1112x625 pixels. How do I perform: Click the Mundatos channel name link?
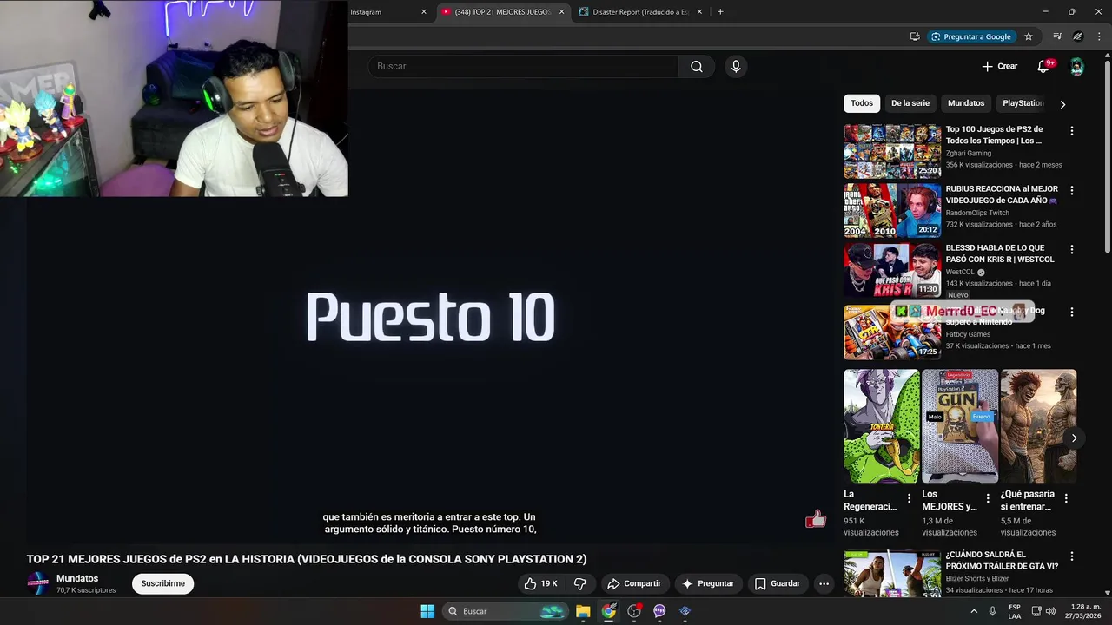(77, 578)
